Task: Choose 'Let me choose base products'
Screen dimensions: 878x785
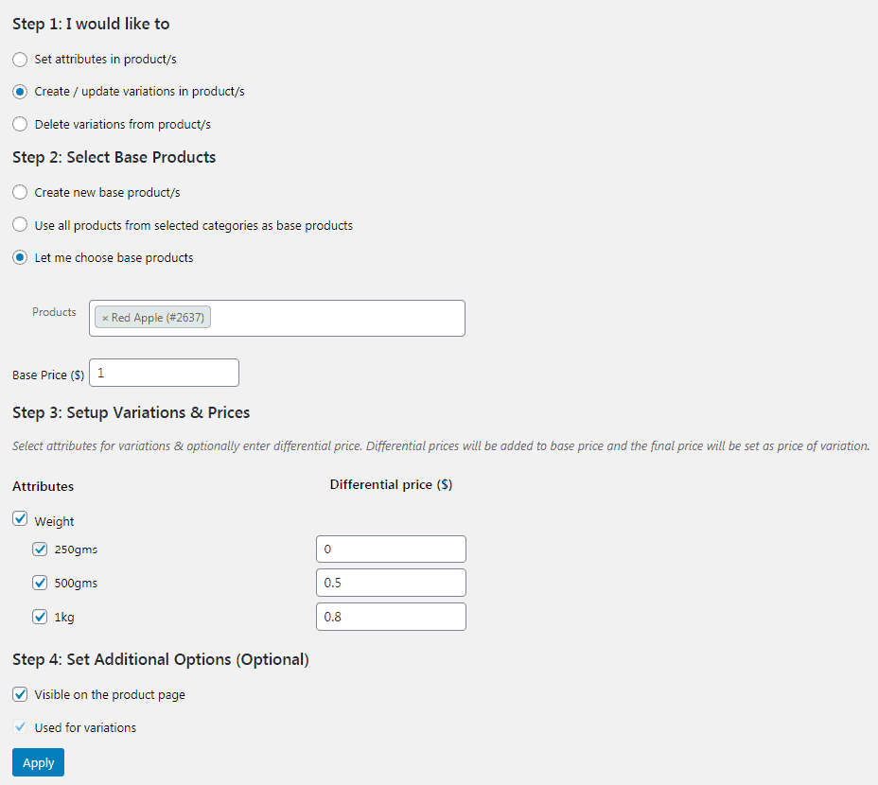Action: [20, 257]
